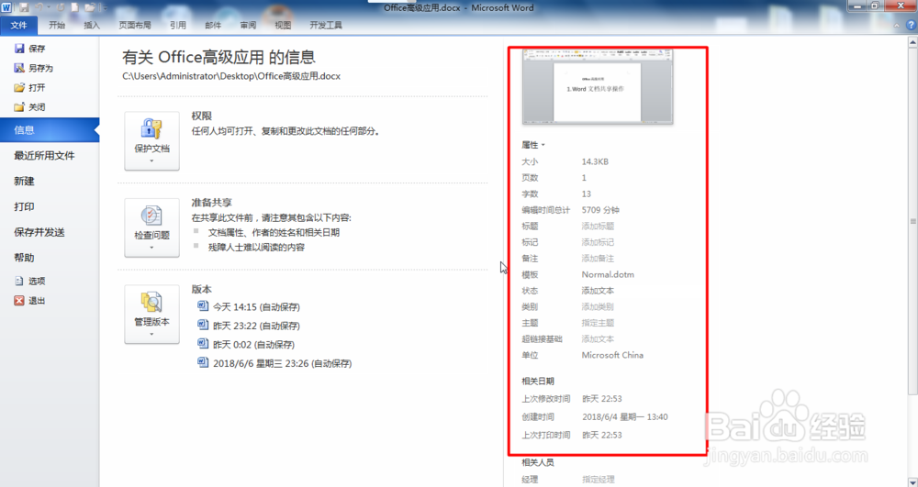918x487 pixels.
Task: Click 指定主题 field to set subject
Action: pyautogui.click(x=598, y=323)
